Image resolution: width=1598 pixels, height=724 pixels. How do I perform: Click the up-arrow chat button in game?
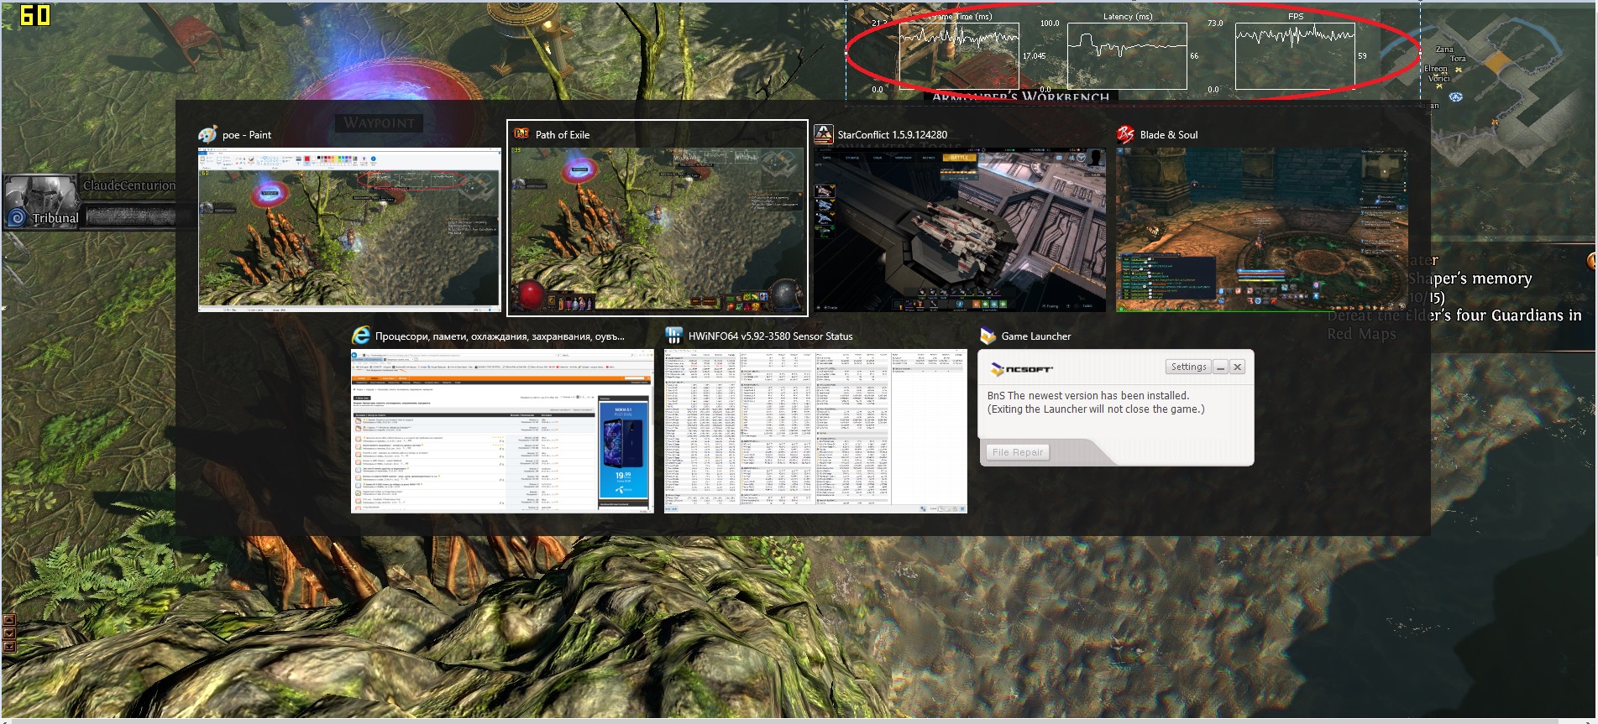point(9,621)
